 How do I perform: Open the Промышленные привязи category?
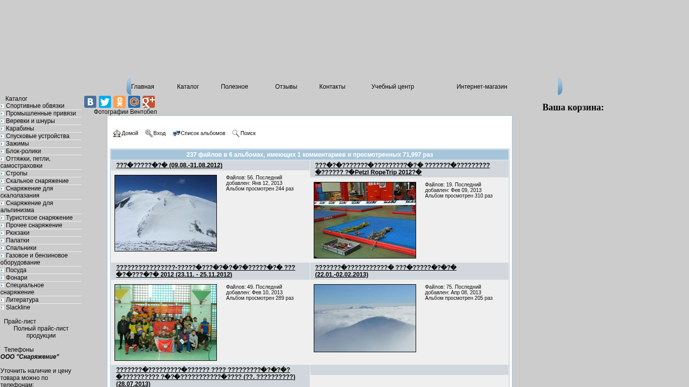click(x=41, y=113)
